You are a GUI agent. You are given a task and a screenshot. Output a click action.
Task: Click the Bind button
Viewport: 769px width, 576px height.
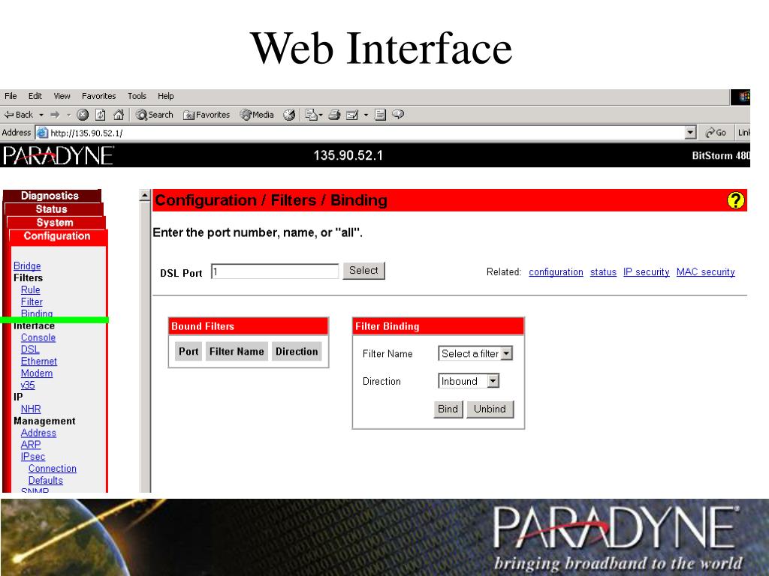448,409
